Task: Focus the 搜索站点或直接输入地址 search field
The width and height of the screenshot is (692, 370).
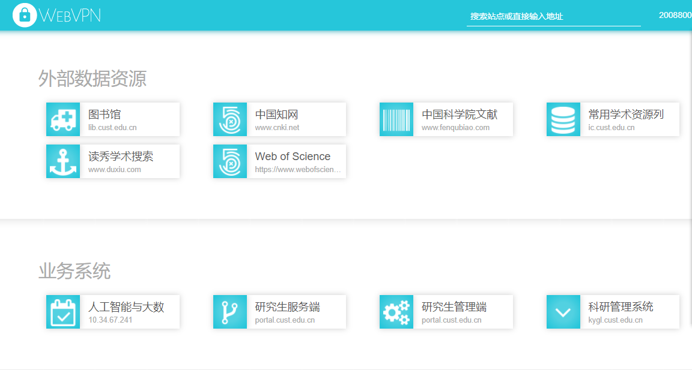Action: (x=553, y=17)
